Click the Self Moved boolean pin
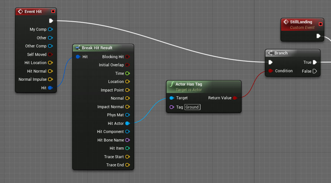This screenshot has height=183, width=331. point(50,54)
